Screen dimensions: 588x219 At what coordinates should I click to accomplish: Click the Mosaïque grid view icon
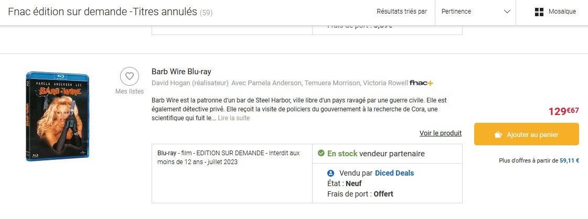(539, 12)
